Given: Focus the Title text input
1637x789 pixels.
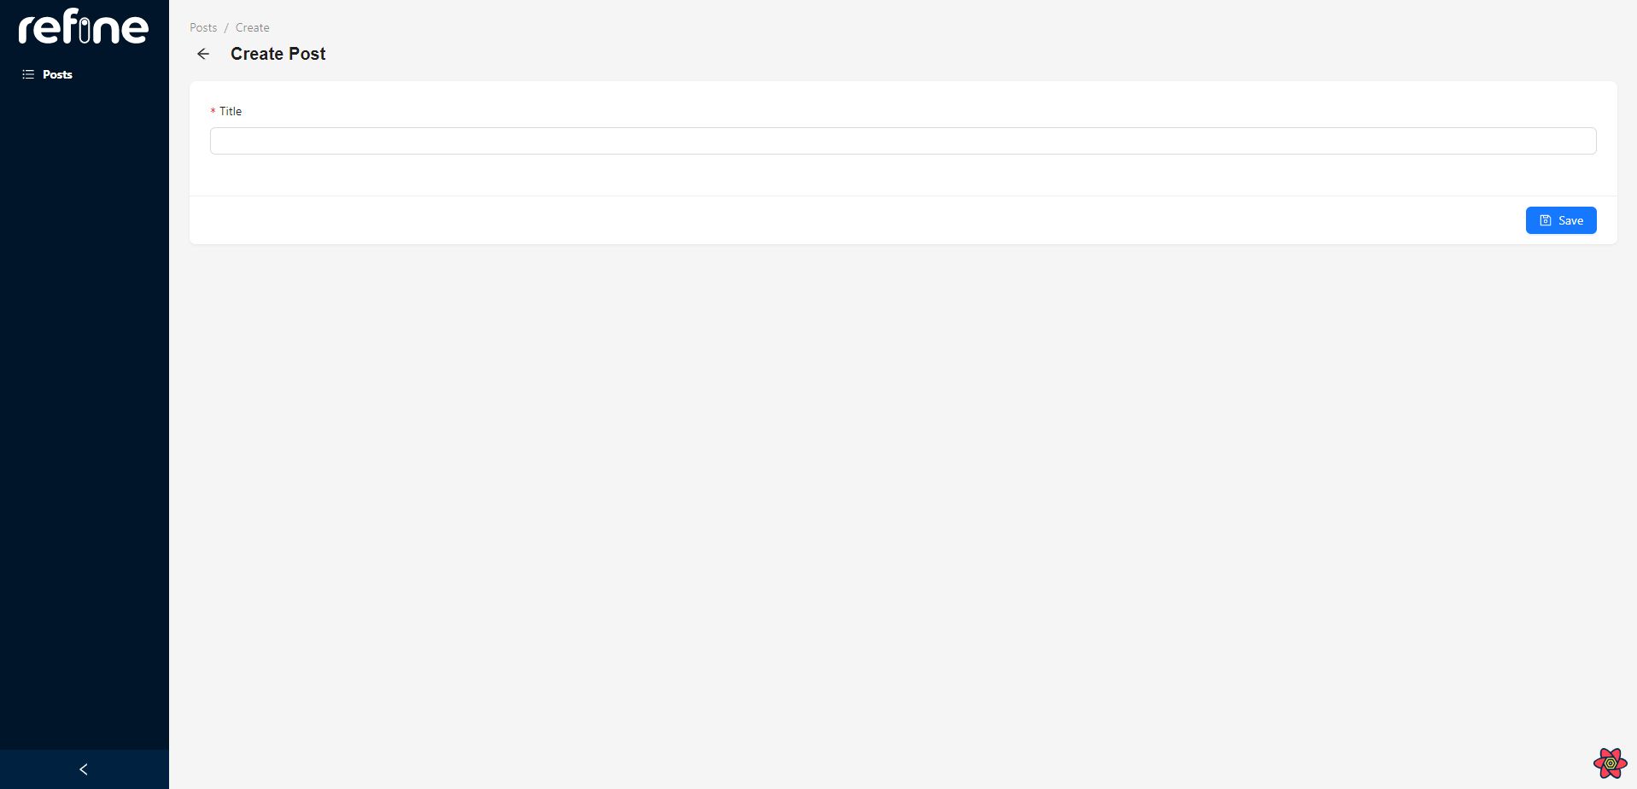Looking at the screenshot, I should 903,141.
